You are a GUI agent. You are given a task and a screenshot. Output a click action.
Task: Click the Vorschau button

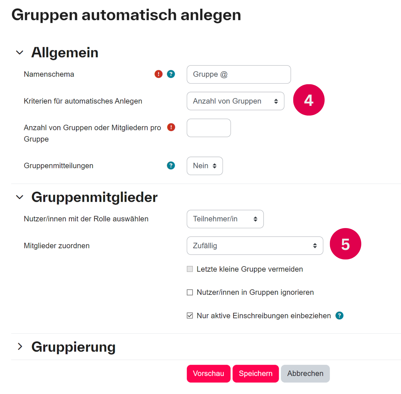(208, 373)
